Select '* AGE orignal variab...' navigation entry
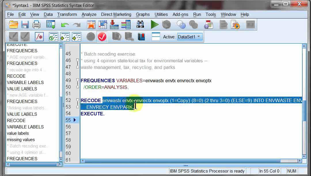Screen dimensions: 311x176 [x=26, y=57]
